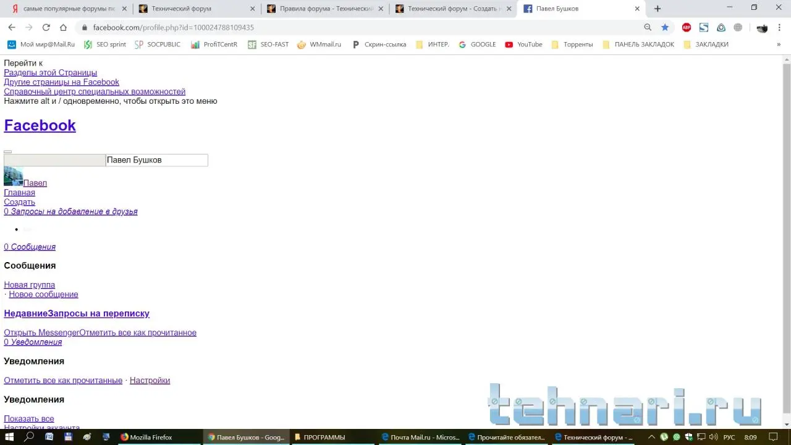Switch to Почта Mail.ru Edge window

(420, 437)
